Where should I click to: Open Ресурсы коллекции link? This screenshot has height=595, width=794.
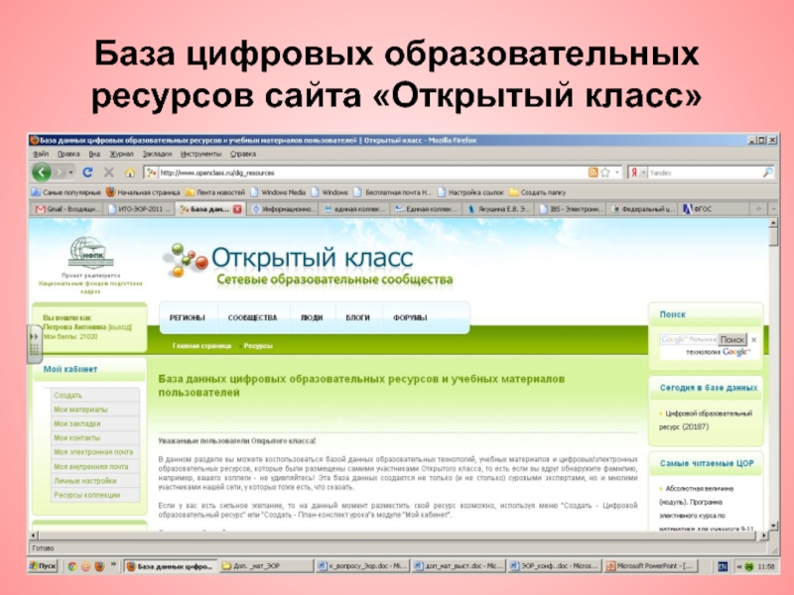87,495
